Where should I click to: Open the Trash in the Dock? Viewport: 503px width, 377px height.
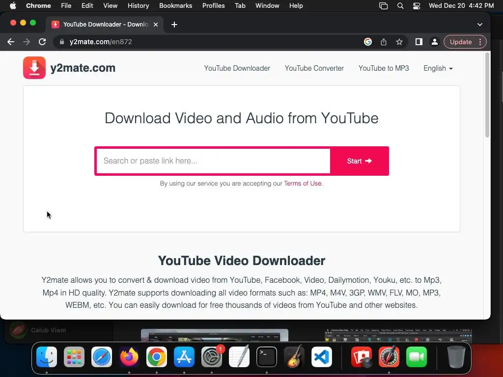pos(456,357)
